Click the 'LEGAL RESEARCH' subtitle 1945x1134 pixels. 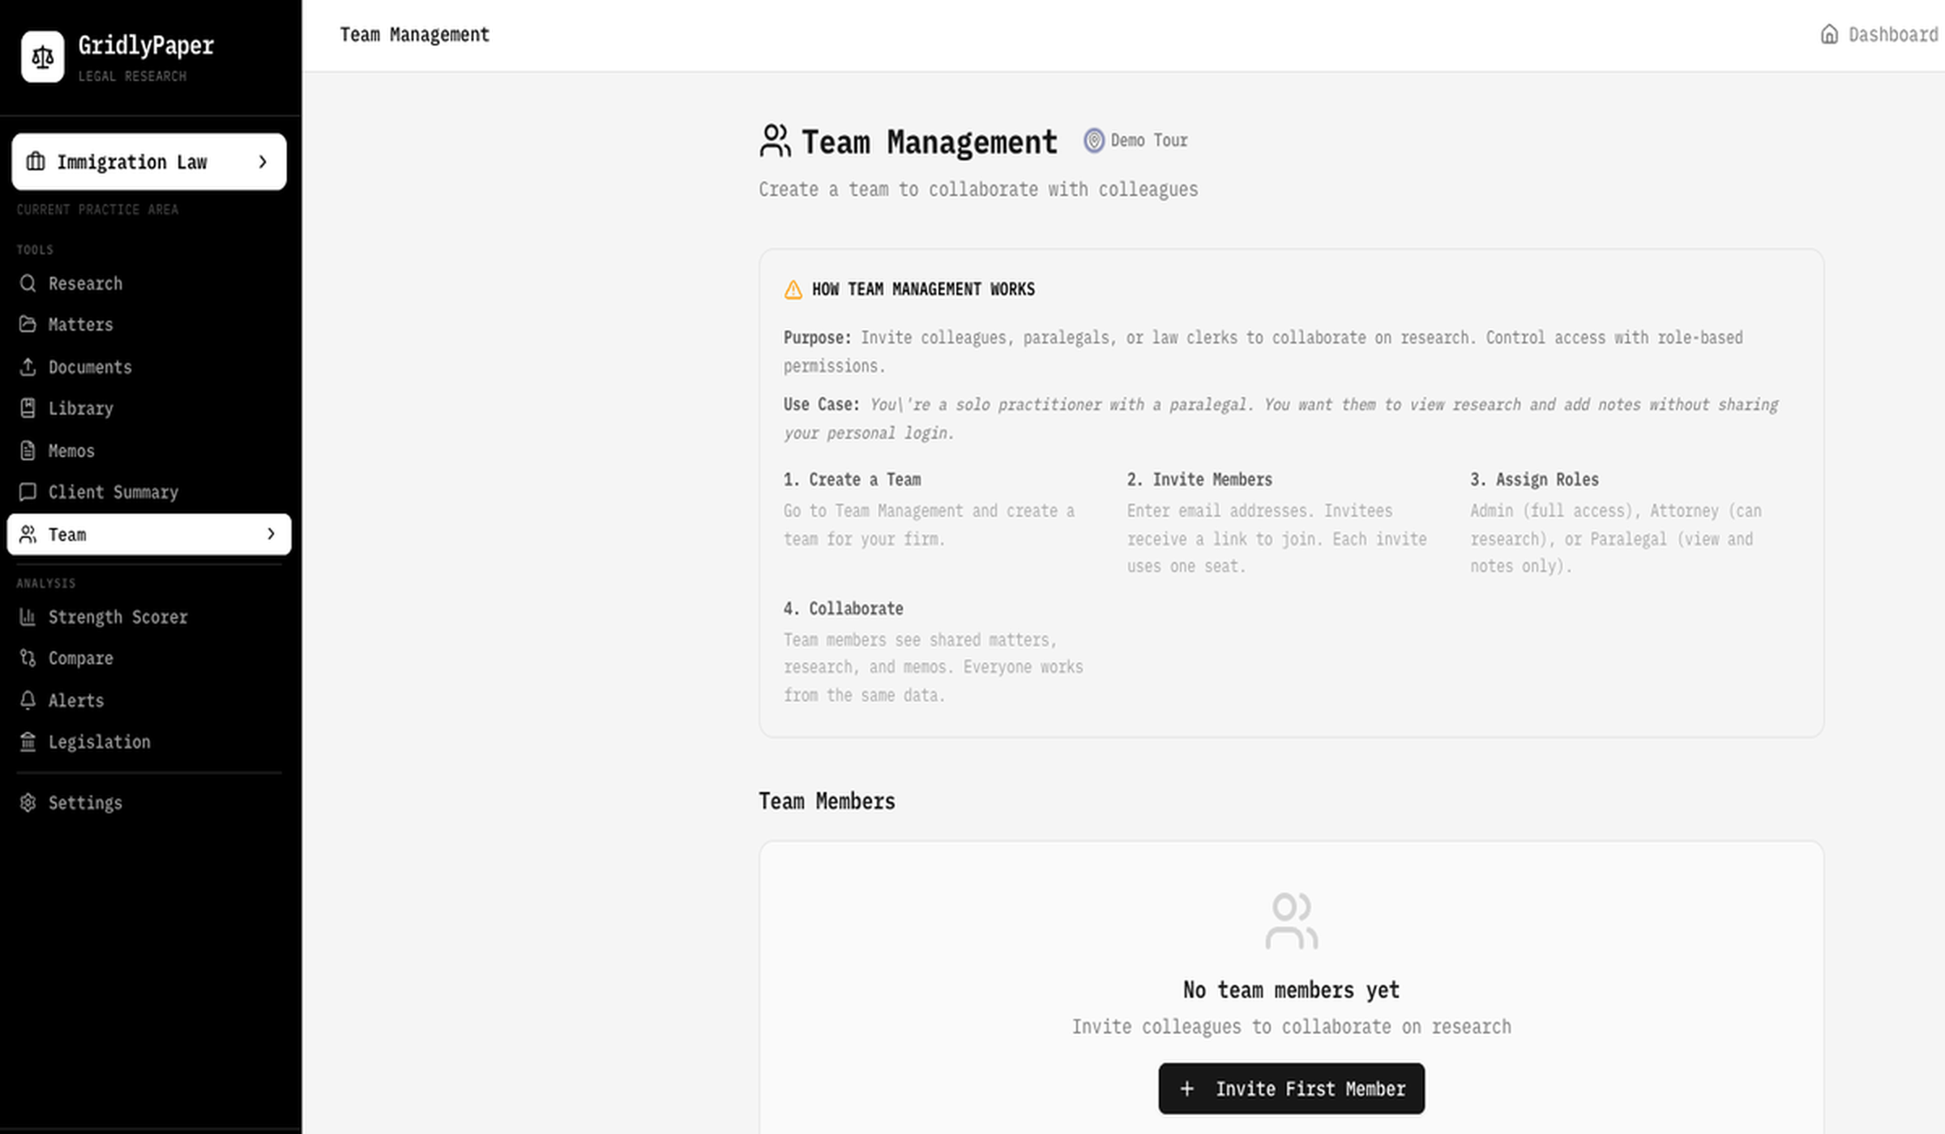click(132, 76)
